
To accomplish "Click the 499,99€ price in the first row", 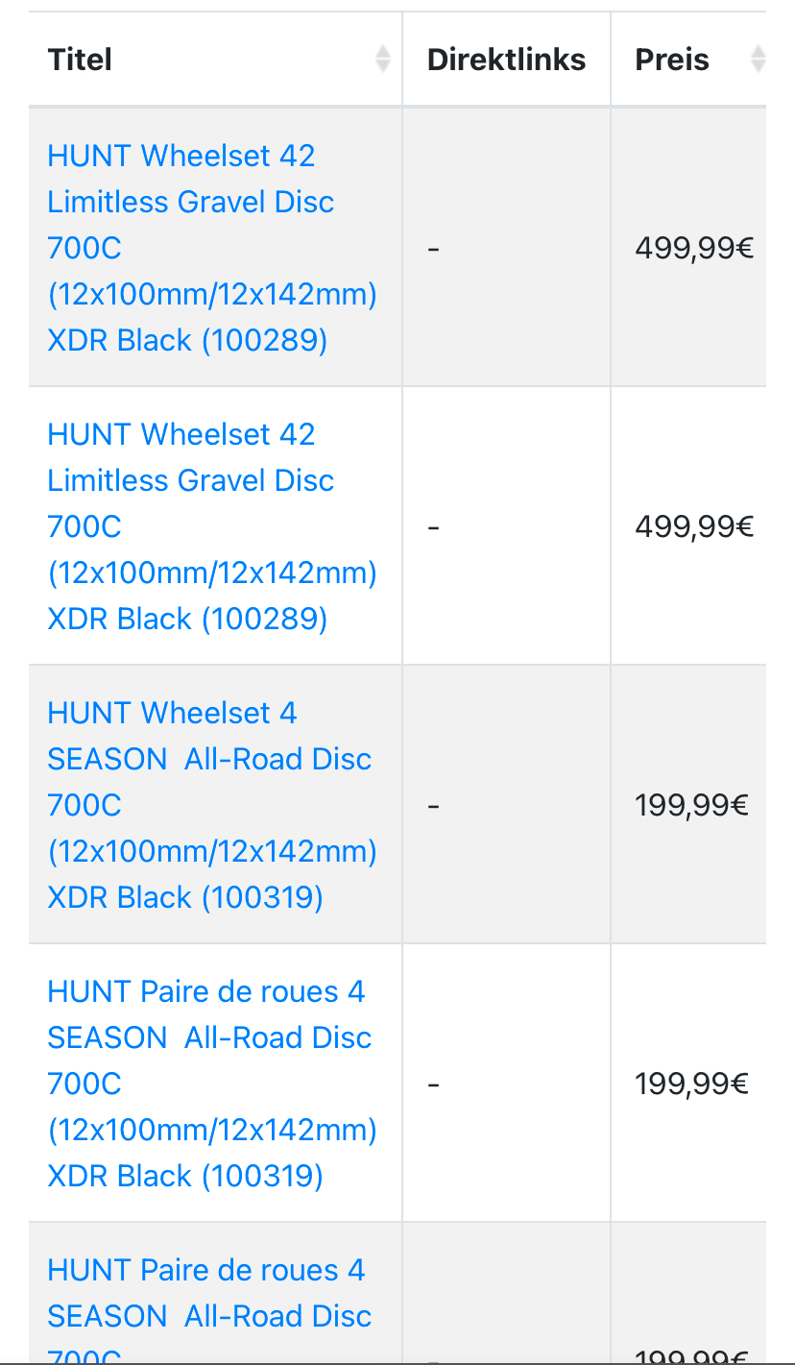I will [x=693, y=249].
